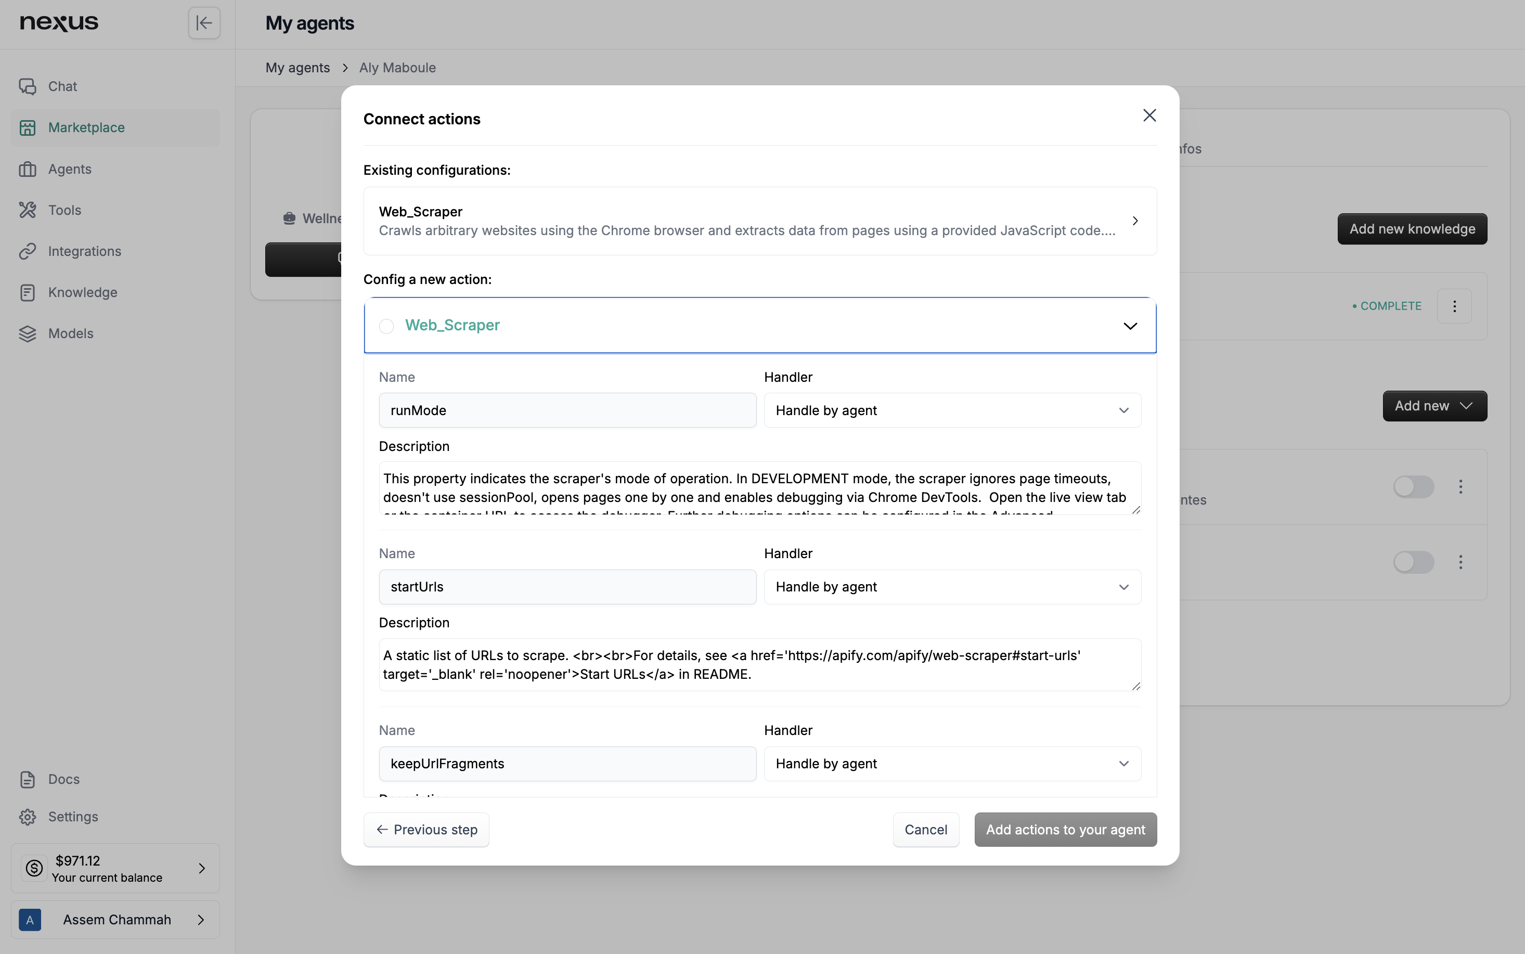Click the Assem Chammah avatar
Viewport: 1525px width, 954px height.
30,920
